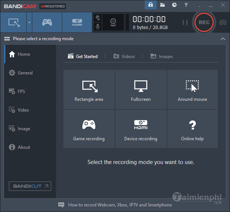Toggle the microphone recording icon
Screen dimensions: 230x212
tap(98, 27)
